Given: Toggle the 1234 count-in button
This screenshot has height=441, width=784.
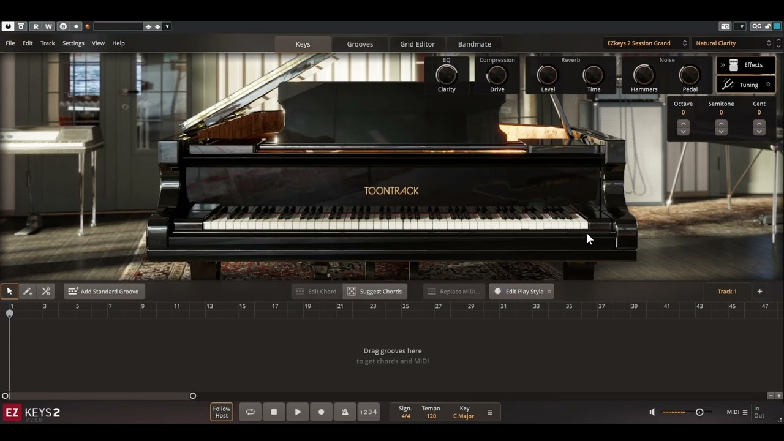Looking at the screenshot, I should click(368, 412).
